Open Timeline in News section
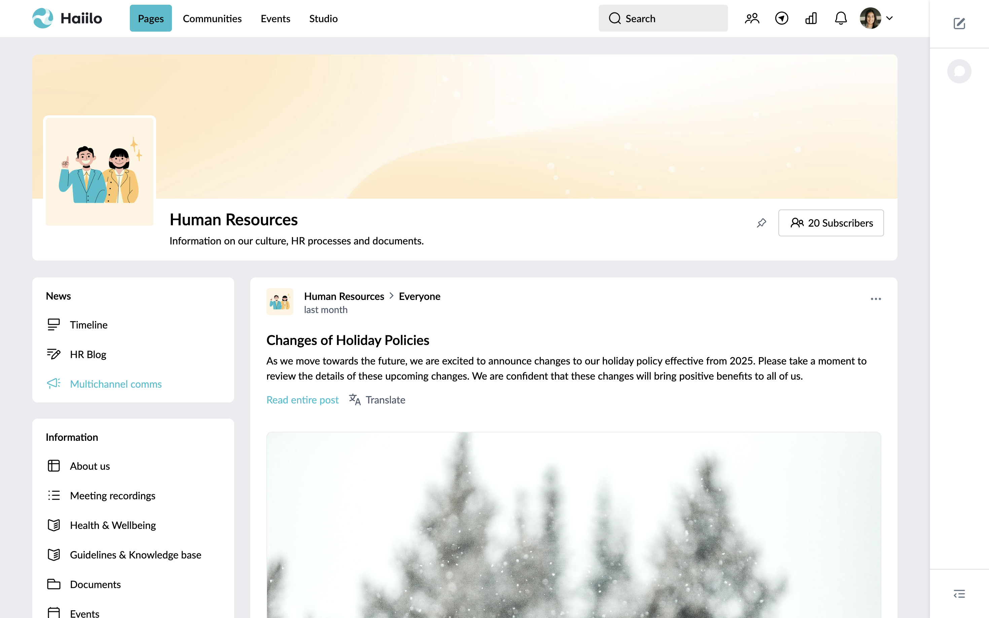 (88, 325)
